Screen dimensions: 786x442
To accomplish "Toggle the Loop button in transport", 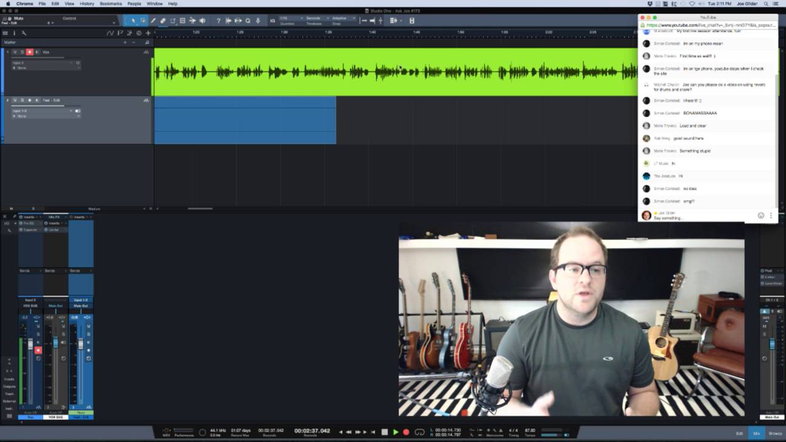I will pyautogui.click(x=420, y=432).
